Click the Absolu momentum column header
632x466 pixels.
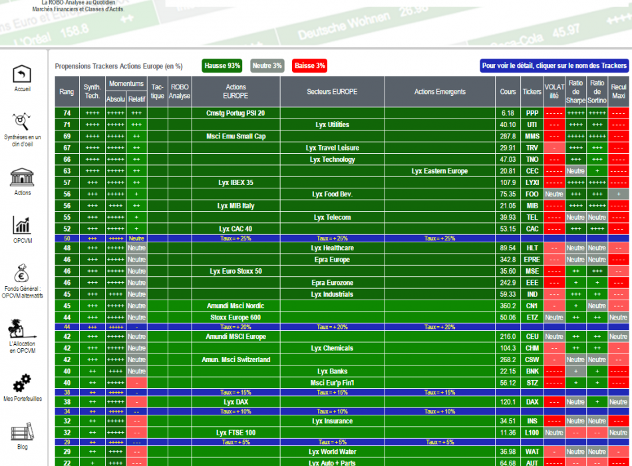click(x=116, y=99)
